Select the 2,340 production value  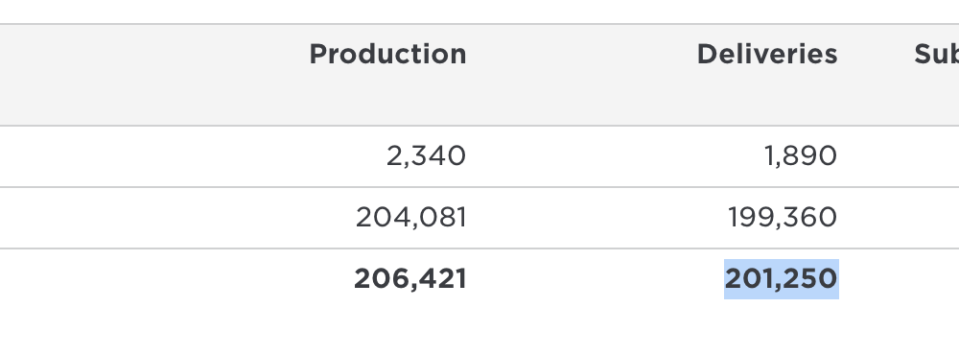tap(426, 156)
